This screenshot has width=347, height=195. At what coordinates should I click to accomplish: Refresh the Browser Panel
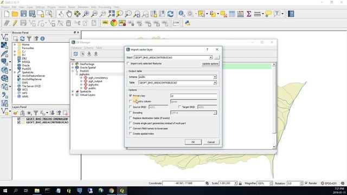(x=22, y=38)
